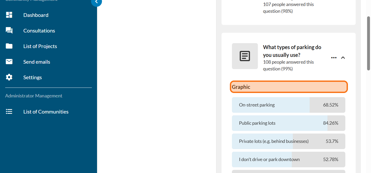The image size is (371, 173).
Task: Click the On-street parking 68.52% bar
Action: pos(288,105)
